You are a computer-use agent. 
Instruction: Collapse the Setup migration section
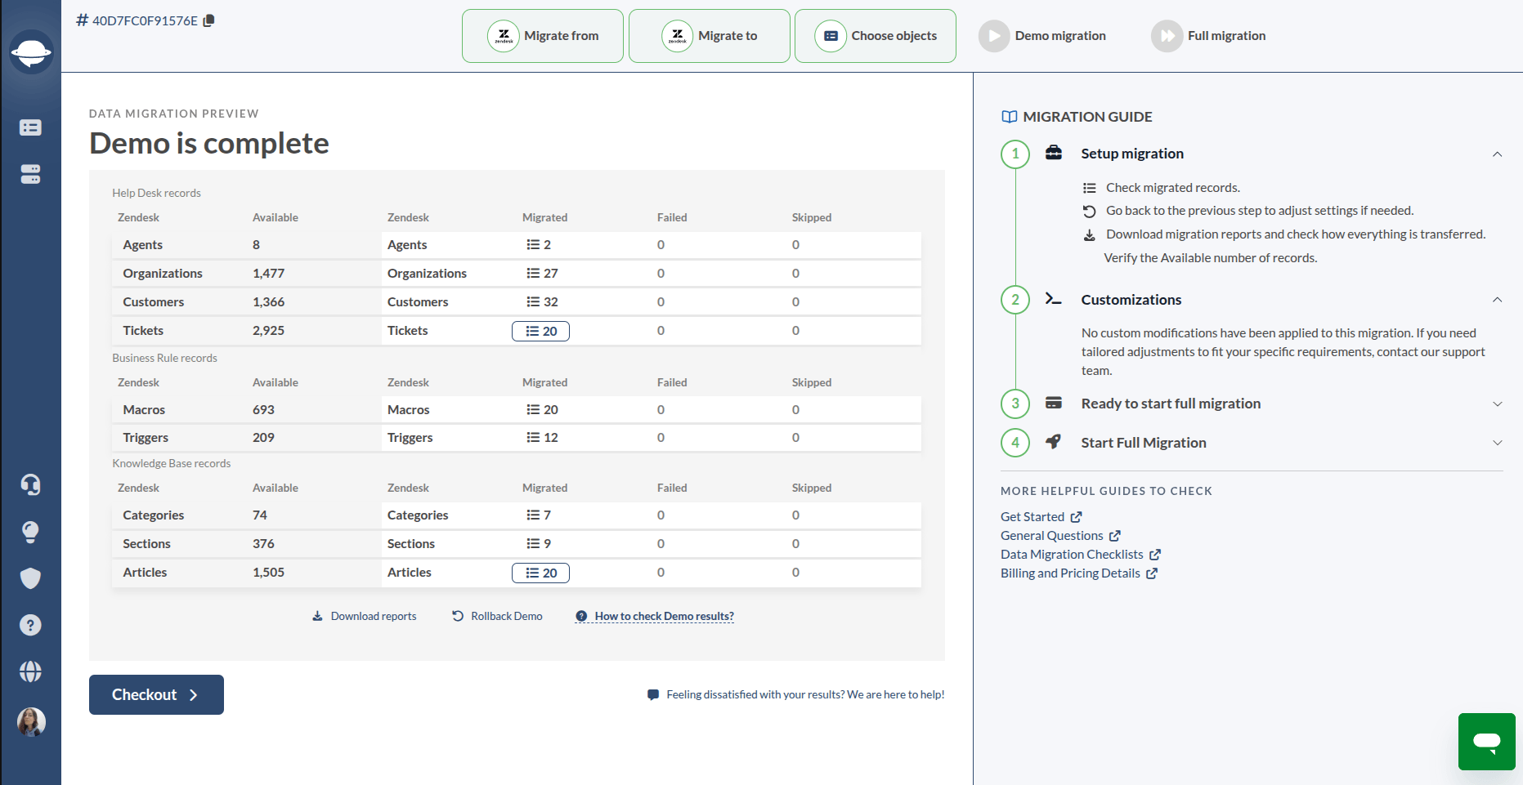click(1497, 154)
